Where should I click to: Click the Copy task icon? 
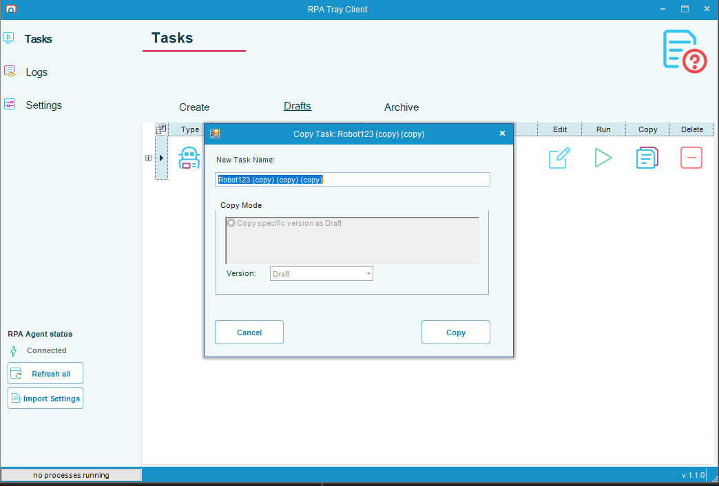click(x=647, y=158)
